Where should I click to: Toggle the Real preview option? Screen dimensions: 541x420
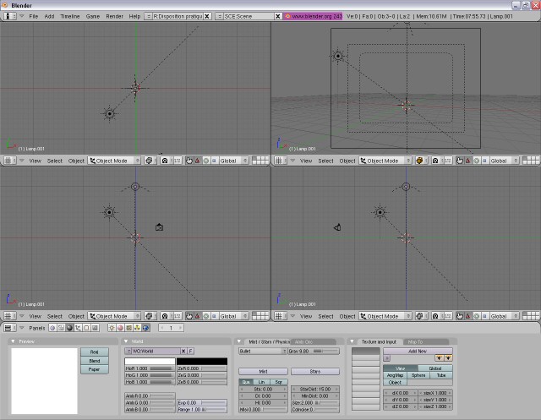pos(94,351)
